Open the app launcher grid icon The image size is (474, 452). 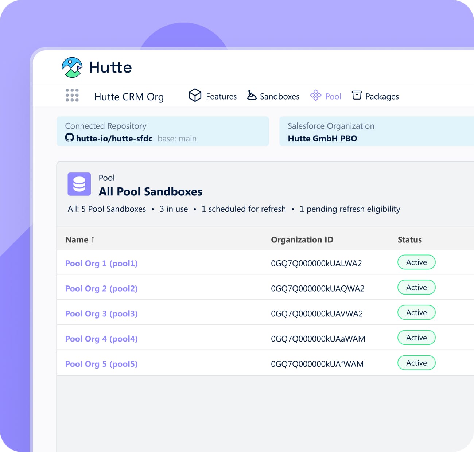[x=72, y=95]
